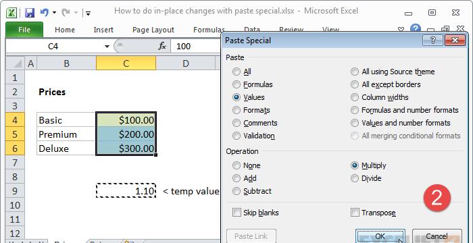Click the copied cell containing 1.10
Screen dimensions: 473x243
point(126,191)
